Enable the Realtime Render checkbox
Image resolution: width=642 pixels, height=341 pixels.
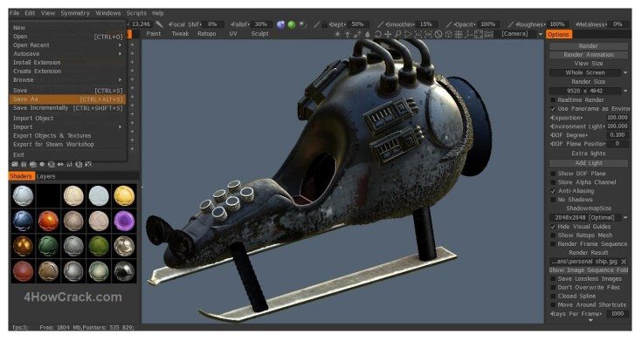point(553,100)
